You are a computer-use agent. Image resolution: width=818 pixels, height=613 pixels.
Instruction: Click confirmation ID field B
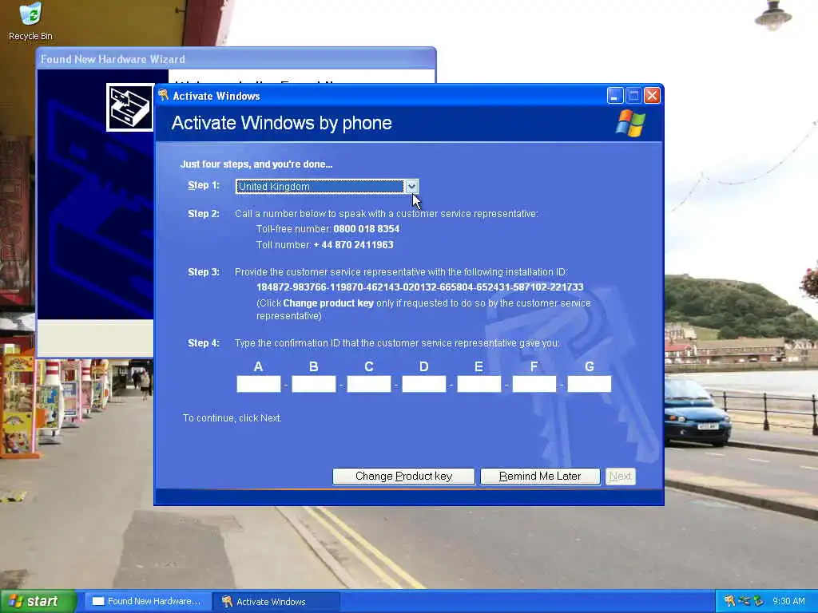pyautogui.click(x=313, y=384)
